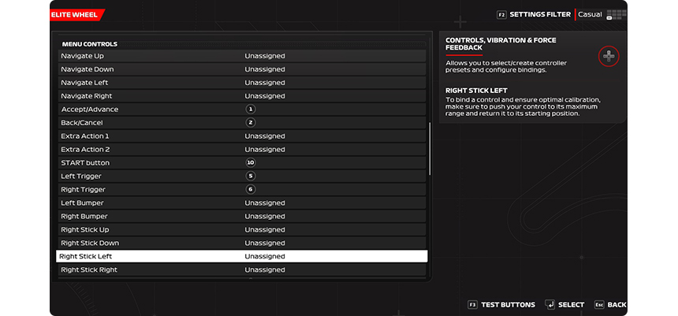Click button 1 badge for Accept/Advance
The height and width of the screenshot is (316, 678).
[x=251, y=110]
